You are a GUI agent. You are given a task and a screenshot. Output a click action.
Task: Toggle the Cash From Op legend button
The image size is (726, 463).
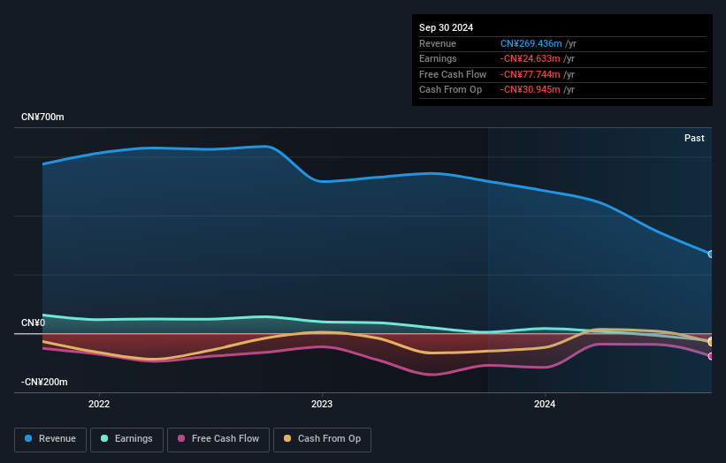click(x=322, y=439)
